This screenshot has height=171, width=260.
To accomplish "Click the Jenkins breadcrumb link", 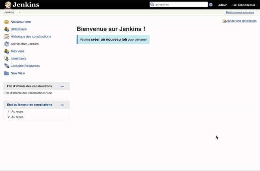I will [x=9, y=12].
